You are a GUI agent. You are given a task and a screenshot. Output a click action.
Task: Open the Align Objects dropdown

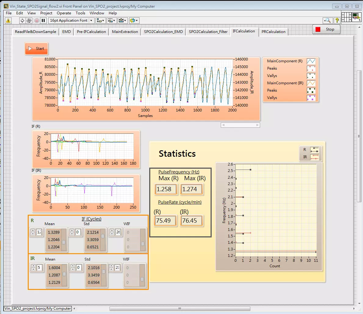100,20
